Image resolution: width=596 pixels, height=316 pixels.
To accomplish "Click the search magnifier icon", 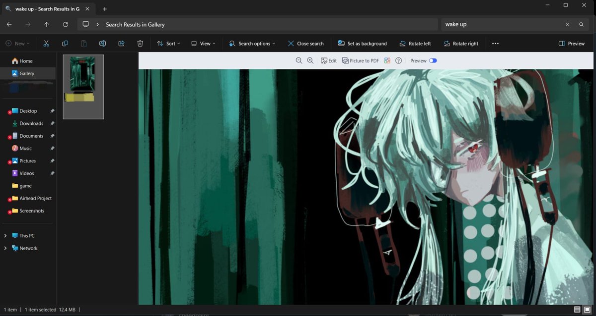I will pos(581,24).
